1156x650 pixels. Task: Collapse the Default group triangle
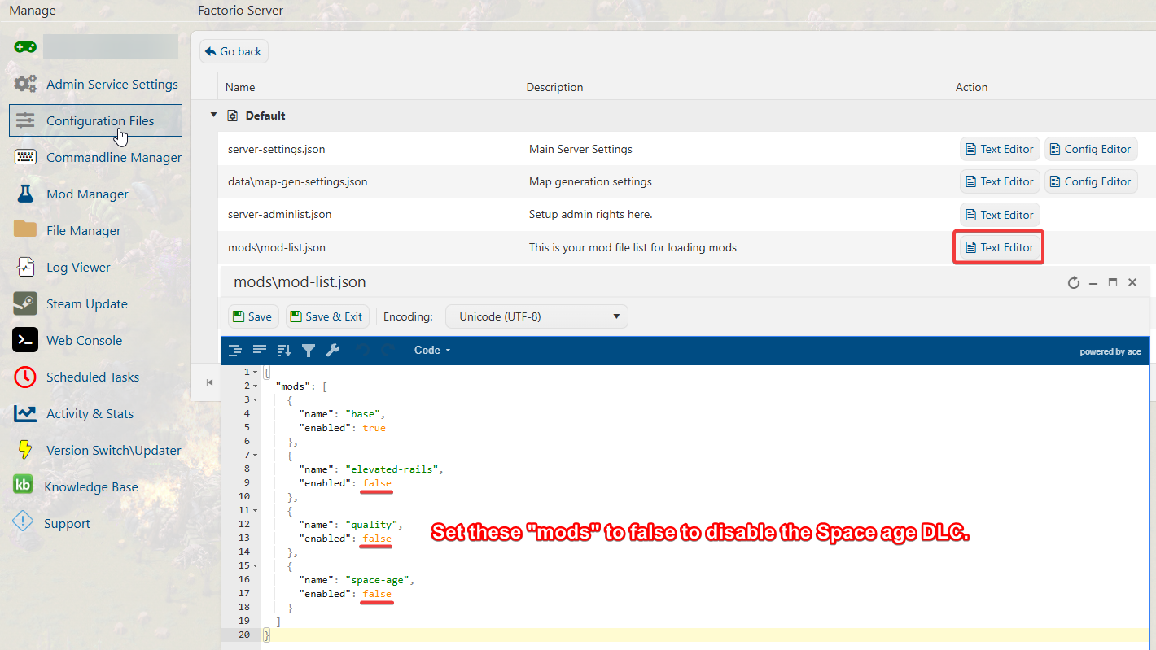point(214,116)
